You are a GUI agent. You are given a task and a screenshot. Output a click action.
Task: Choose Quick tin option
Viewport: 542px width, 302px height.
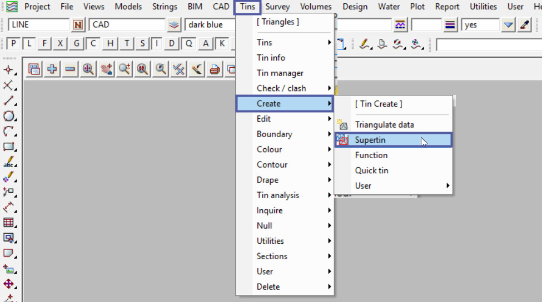click(x=371, y=170)
